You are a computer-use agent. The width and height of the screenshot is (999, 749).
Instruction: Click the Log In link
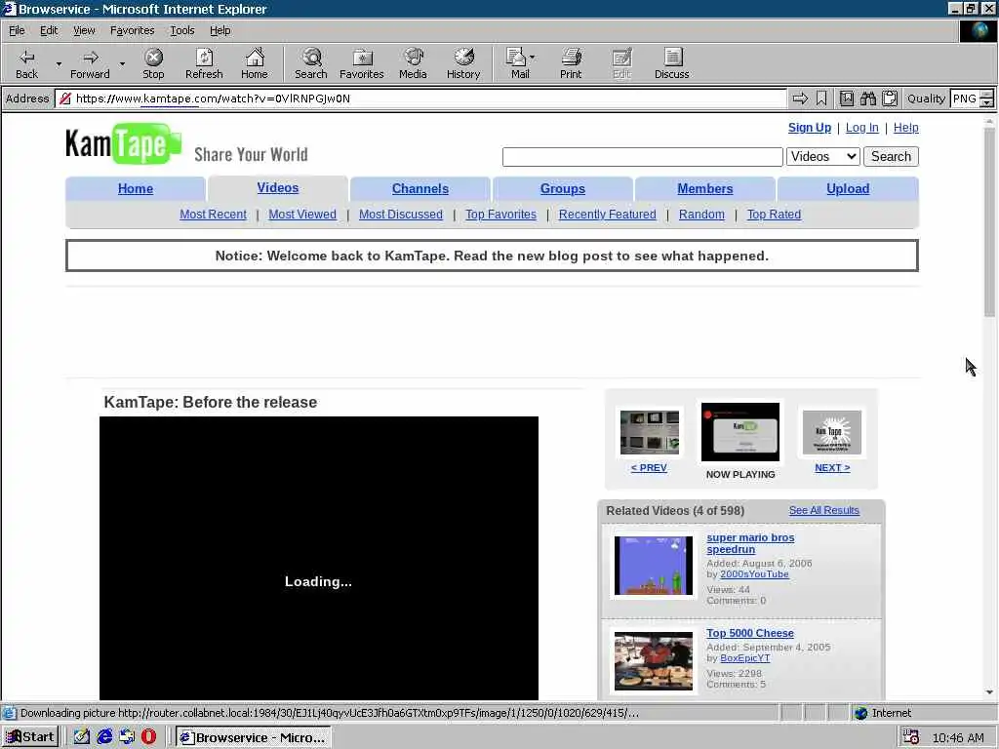point(862,128)
